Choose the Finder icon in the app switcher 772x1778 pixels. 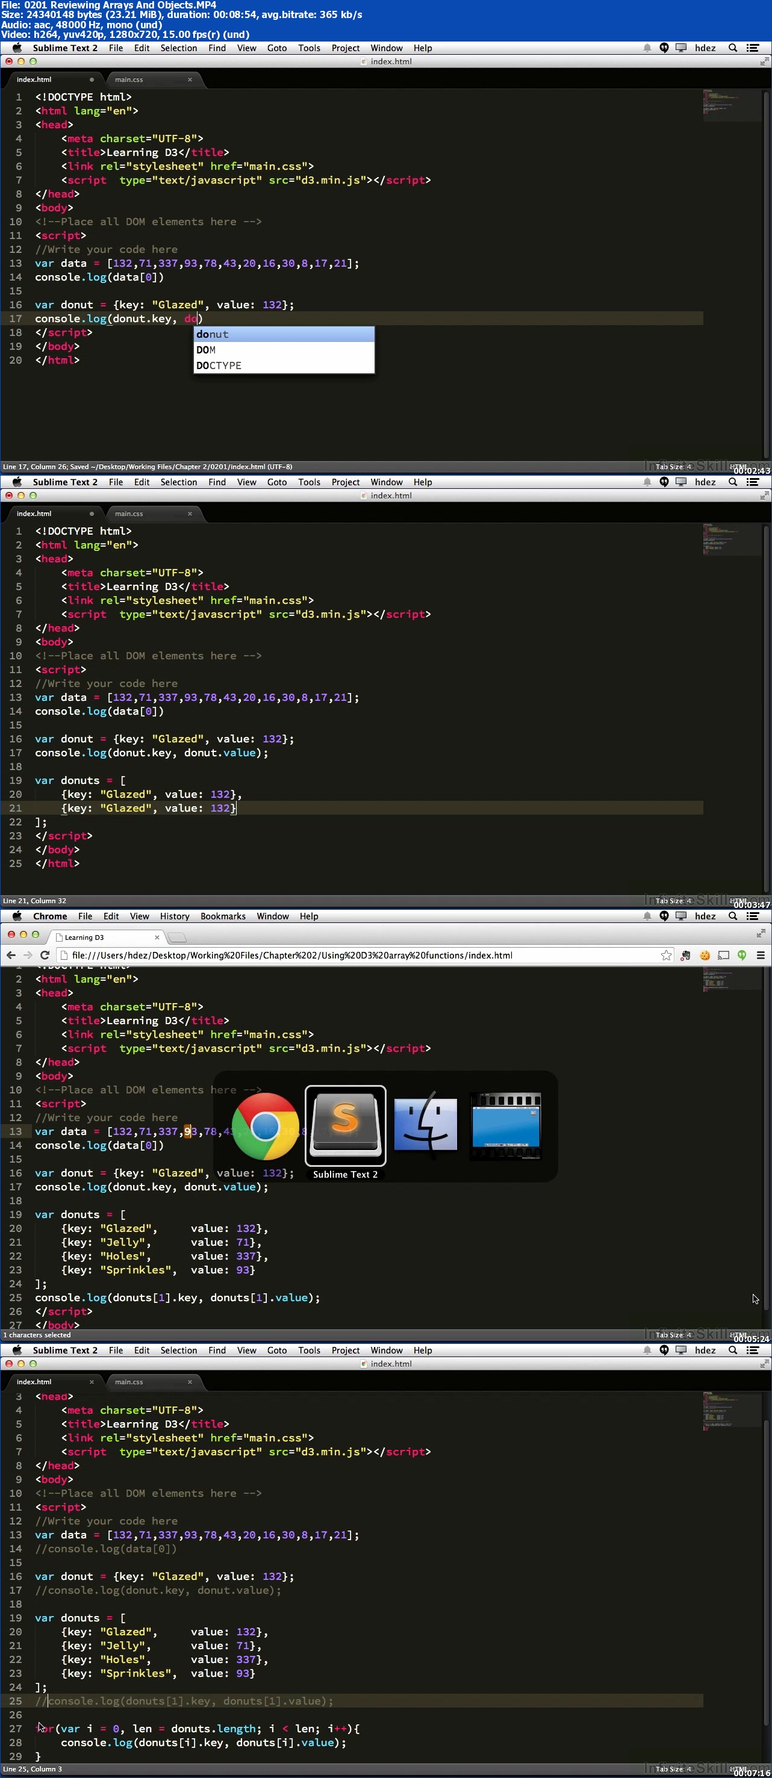[425, 1127]
